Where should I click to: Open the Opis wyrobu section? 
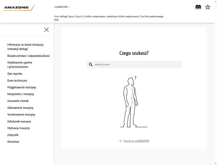coord(15,74)
